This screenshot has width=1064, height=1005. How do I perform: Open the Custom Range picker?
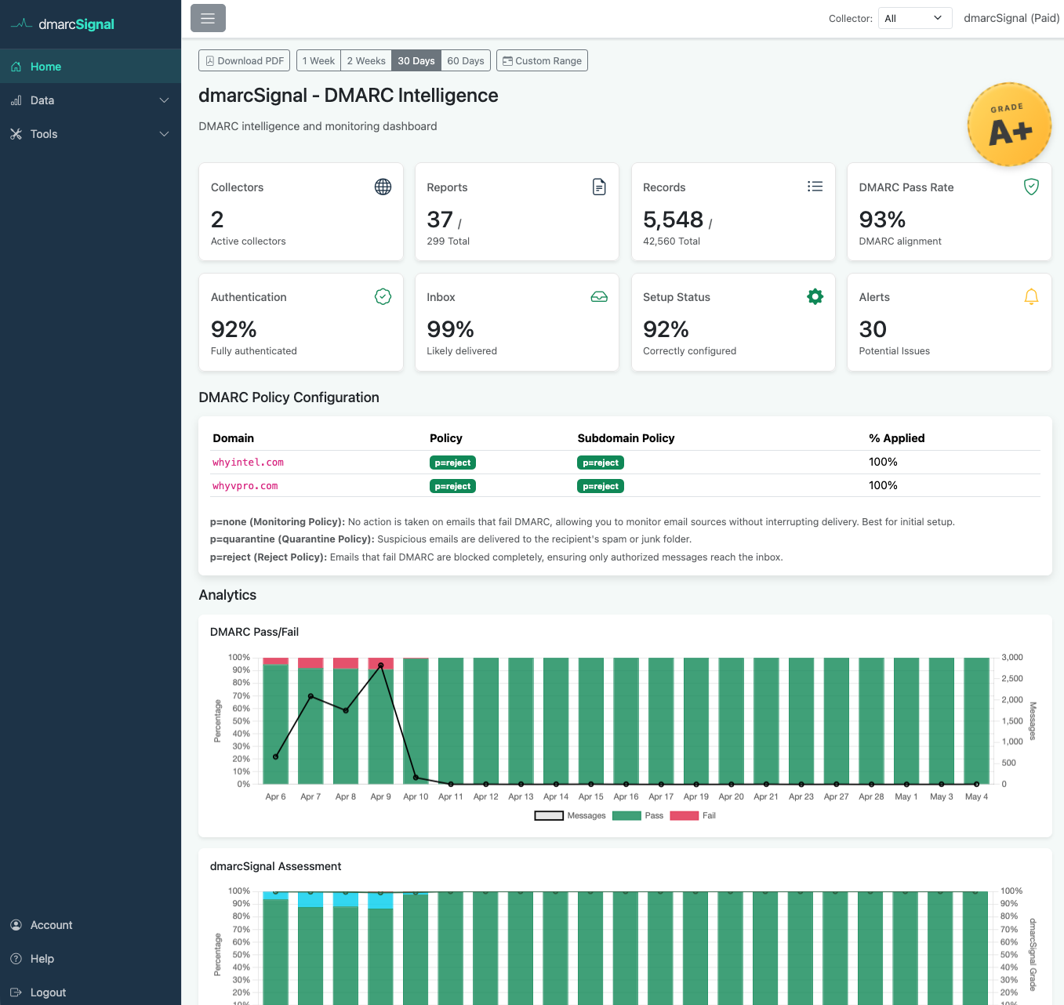click(542, 60)
